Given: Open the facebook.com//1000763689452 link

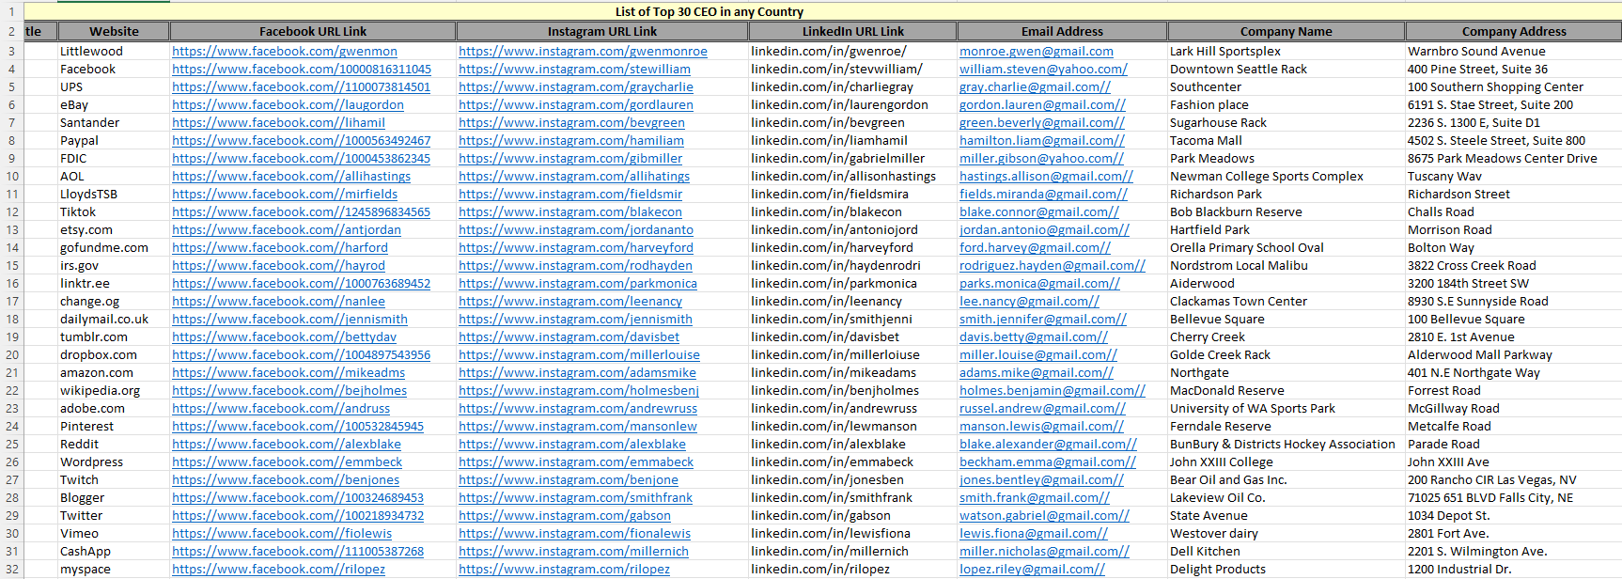Looking at the screenshot, I should (x=301, y=284).
